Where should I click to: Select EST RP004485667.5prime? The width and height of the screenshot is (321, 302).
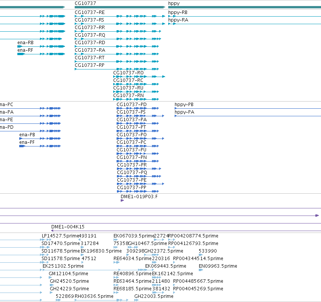tap(198, 281)
